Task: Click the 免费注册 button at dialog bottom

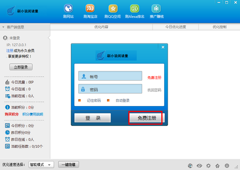Action: click(147, 118)
